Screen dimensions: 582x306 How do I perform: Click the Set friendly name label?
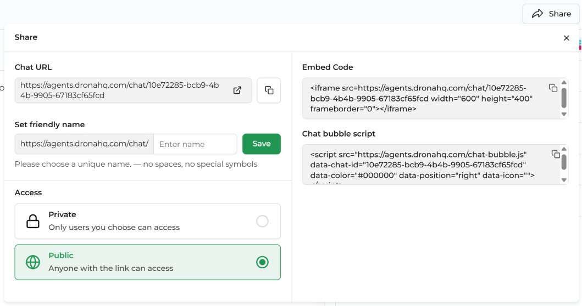pyautogui.click(x=50, y=124)
